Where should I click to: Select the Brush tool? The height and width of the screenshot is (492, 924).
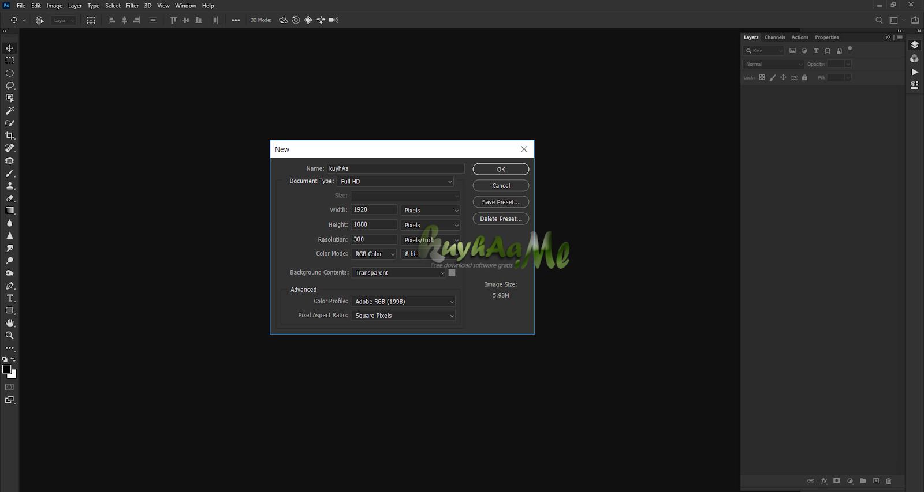(10, 173)
